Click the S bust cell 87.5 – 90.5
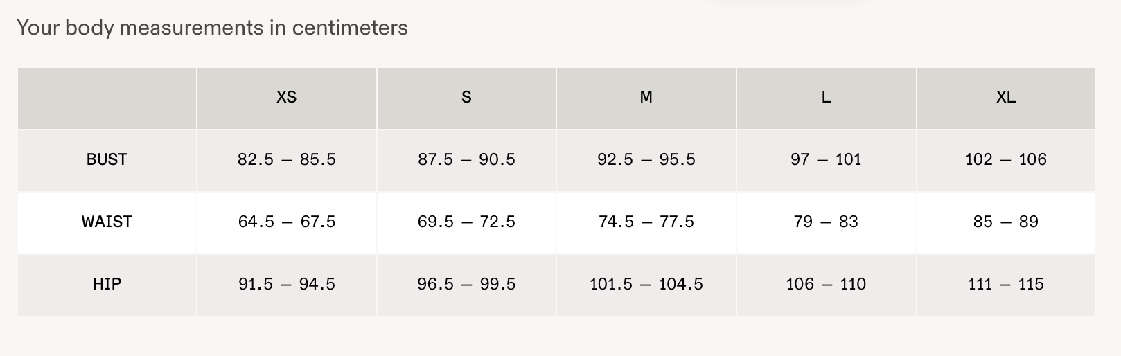 (x=466, y=160)
